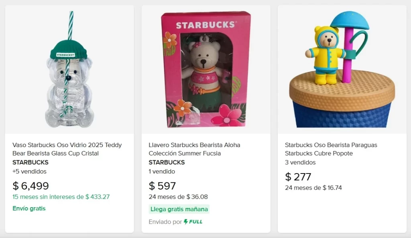Click 'Enviado por' shipping text
This screenshot has width=411, height=238.
(165, 221)
